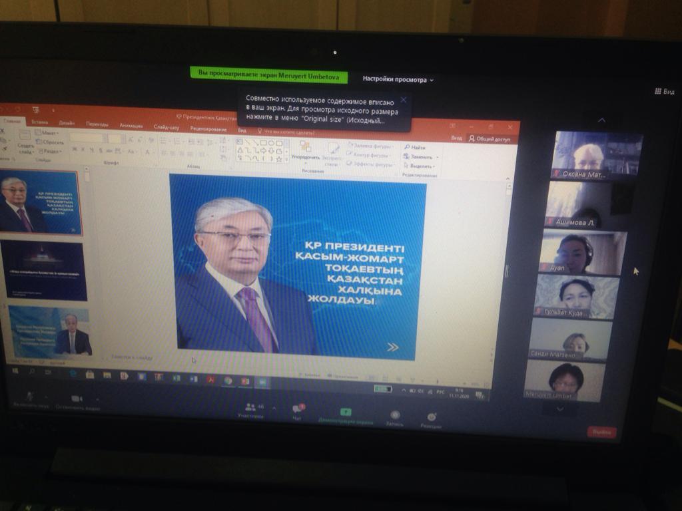
Task: Close the original size notification tooltip
Action: click(403, 100)
